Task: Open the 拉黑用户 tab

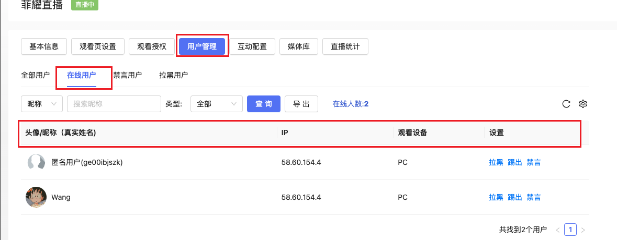Action: click(173, 75)
